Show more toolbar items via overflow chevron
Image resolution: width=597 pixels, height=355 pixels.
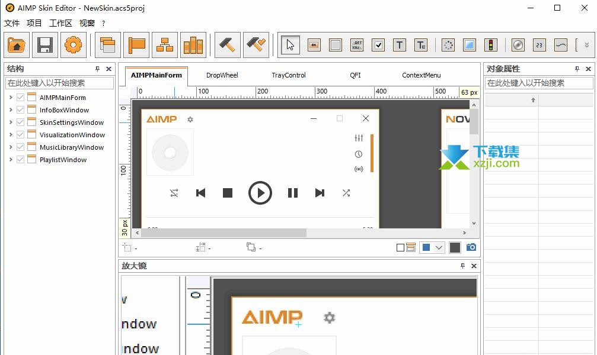[587, 45]
